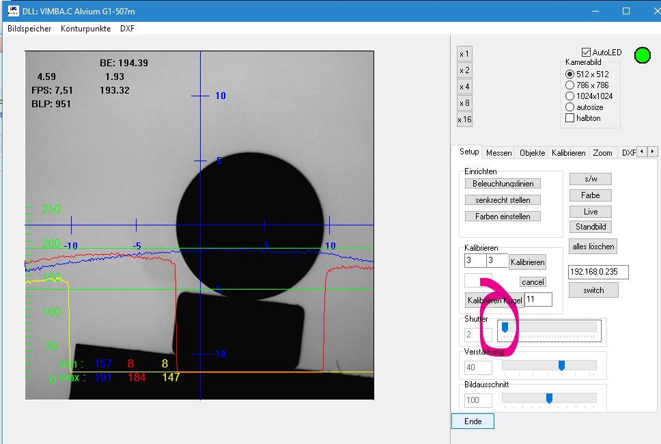Select the x 16 magnification button
This screenshot has width=661, height=444.
tap(464, 120)
